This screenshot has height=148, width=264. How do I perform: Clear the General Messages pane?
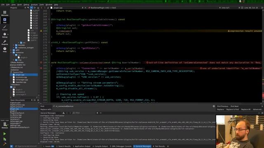point(64,113)
